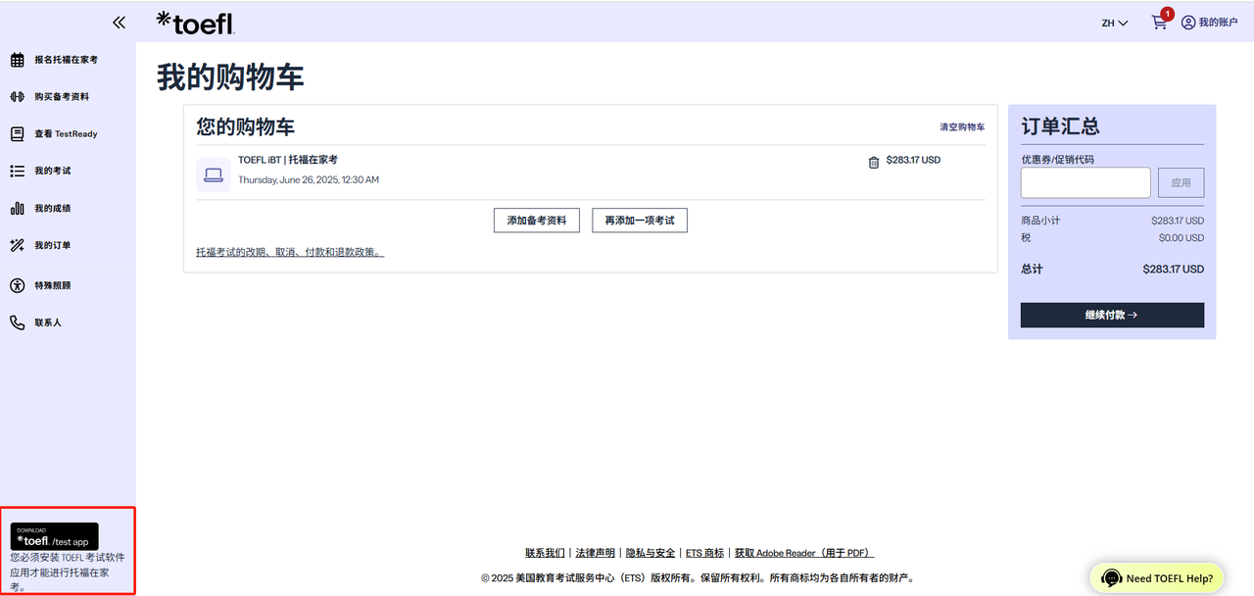Collapse the left sidebar with double chevron
Screen dimensions: 1254x596
tap(119, 23)
